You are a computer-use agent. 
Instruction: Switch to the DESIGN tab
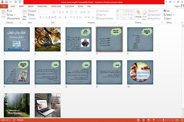(x=31, y=6)
